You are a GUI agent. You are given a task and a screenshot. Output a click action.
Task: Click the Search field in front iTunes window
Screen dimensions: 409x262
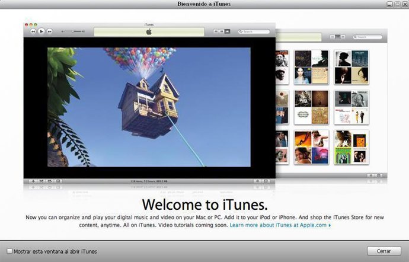click(254, 31)
